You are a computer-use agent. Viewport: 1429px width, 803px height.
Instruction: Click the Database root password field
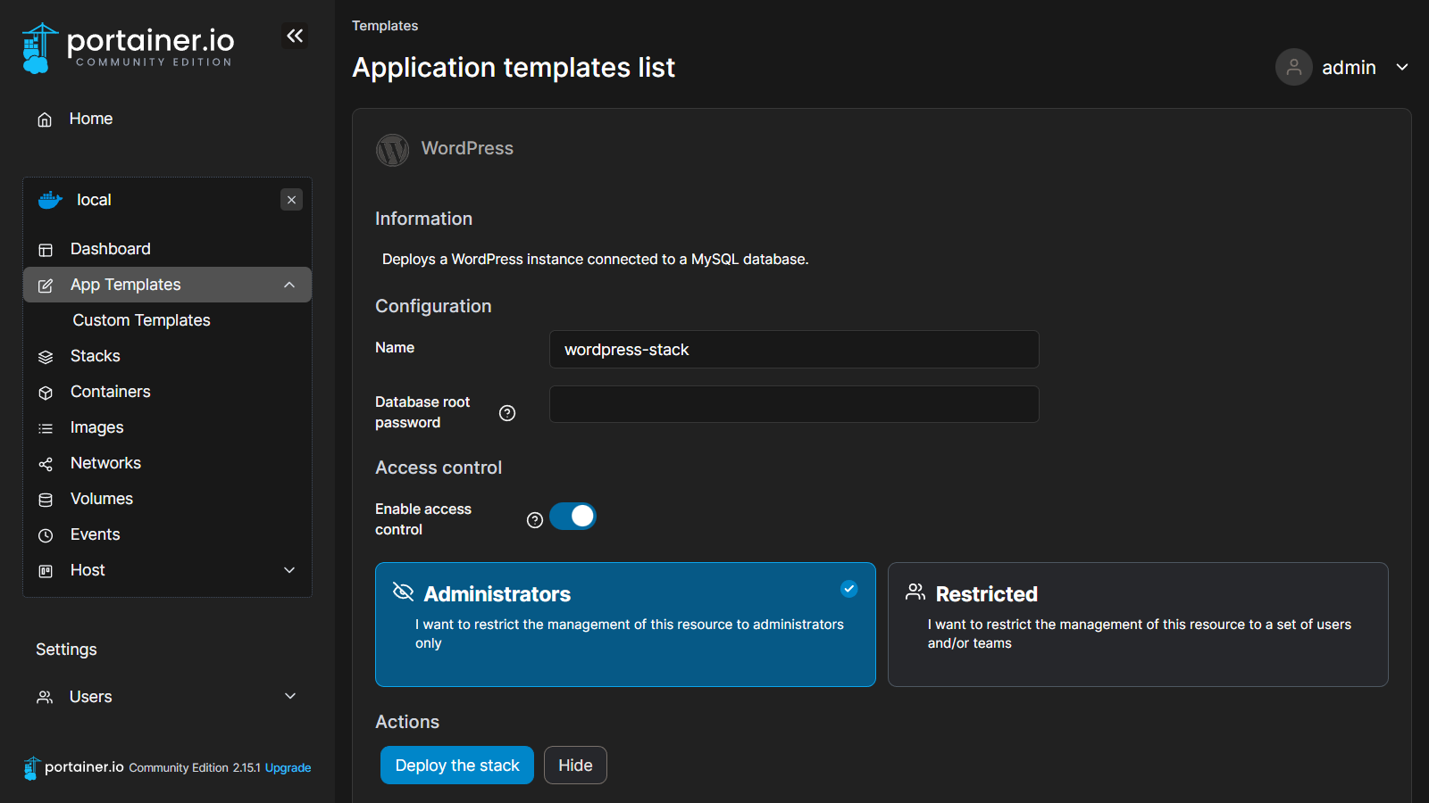(x=793, y=404)
